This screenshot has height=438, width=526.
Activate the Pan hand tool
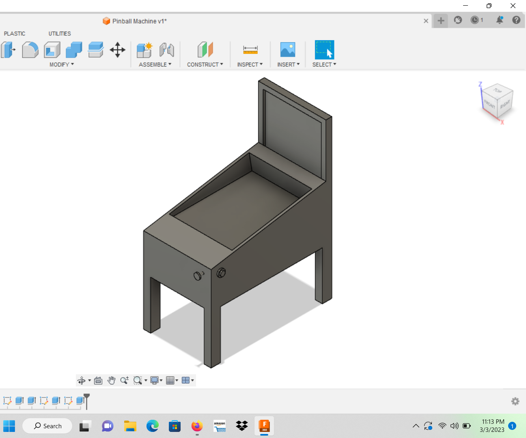click(x=111, y=380)
